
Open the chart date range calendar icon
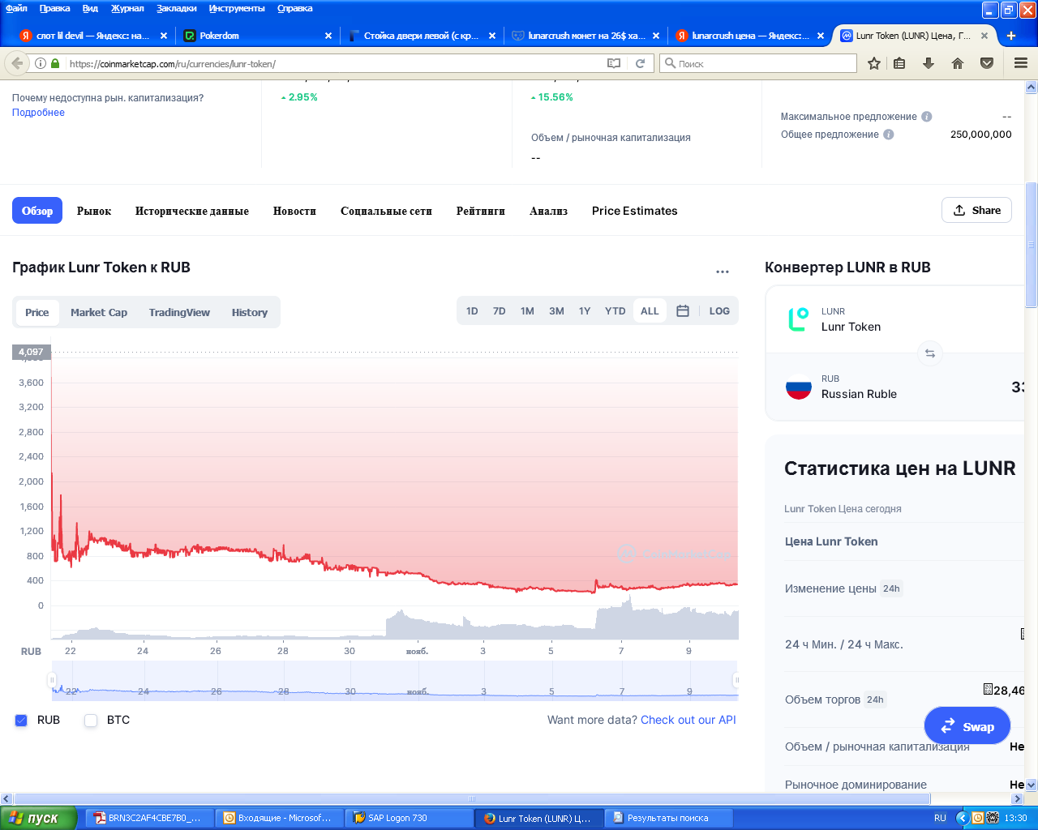click(683, 311)
